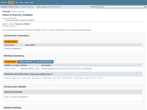Click the 'public Proyecto_Pedidos()' signature text
Viewport: 147px width, 110px height.
[x=17, y=97]
